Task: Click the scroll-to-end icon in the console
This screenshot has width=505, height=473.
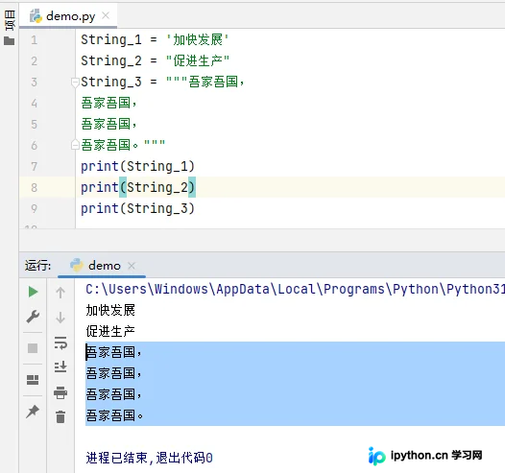Action: [x=60, y=367]
